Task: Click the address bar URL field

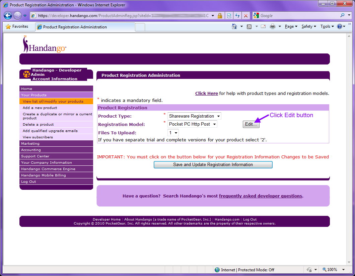Action: click(122, 16)
